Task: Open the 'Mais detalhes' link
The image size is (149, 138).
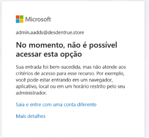Action: click(31, 116)
